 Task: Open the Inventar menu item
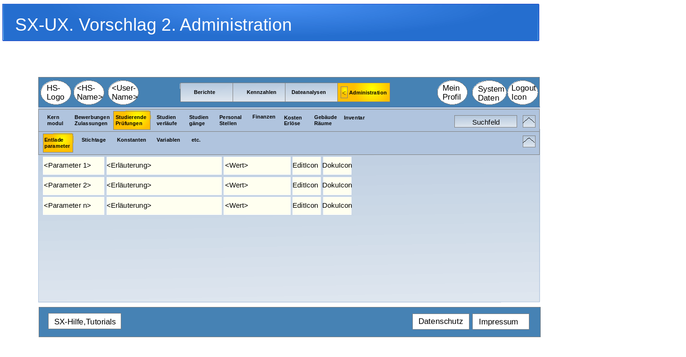[354, 118]
